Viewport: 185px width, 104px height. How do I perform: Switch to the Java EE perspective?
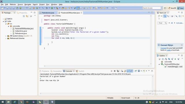[x=172, y=8]
